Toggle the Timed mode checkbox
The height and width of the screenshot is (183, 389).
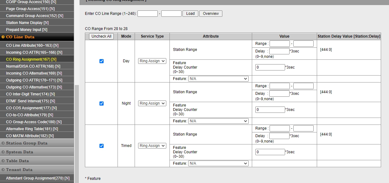(x=101, y=146)
